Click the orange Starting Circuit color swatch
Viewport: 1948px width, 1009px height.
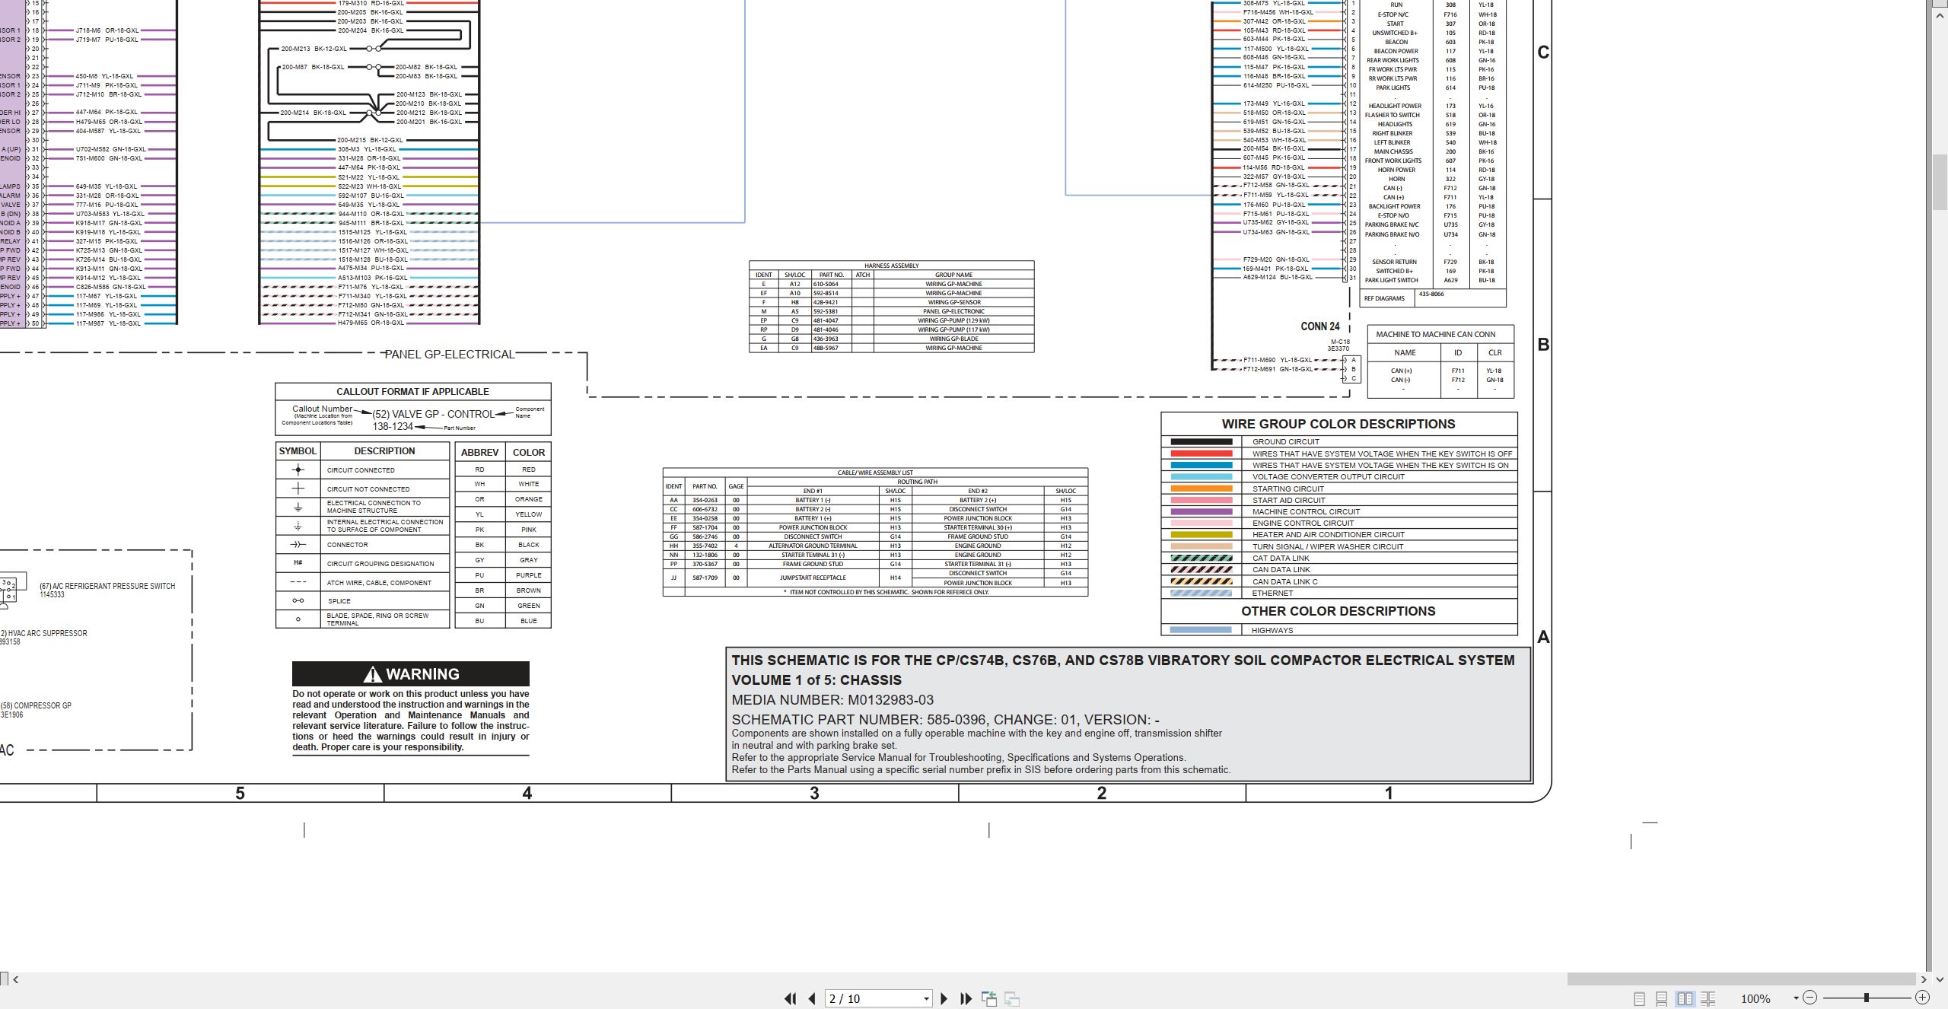coord(1201,489)
